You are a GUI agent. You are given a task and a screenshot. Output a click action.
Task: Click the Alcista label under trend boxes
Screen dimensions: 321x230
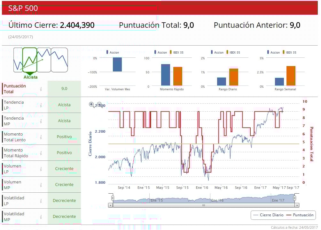click(30, 77)
